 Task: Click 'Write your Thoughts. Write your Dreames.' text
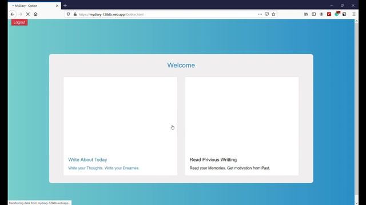point(104,168)
